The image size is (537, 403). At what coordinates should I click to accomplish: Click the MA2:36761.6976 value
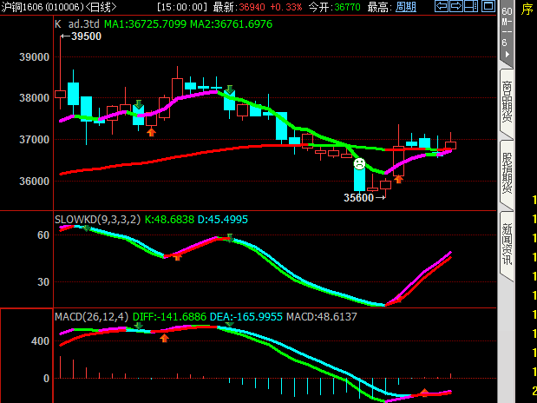pos(231,24)
